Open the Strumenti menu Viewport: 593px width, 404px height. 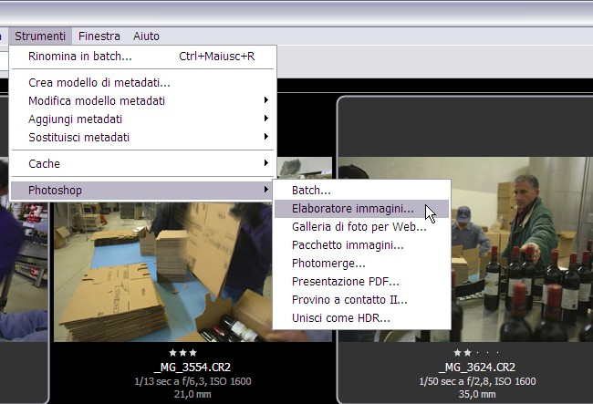(40, 36)
